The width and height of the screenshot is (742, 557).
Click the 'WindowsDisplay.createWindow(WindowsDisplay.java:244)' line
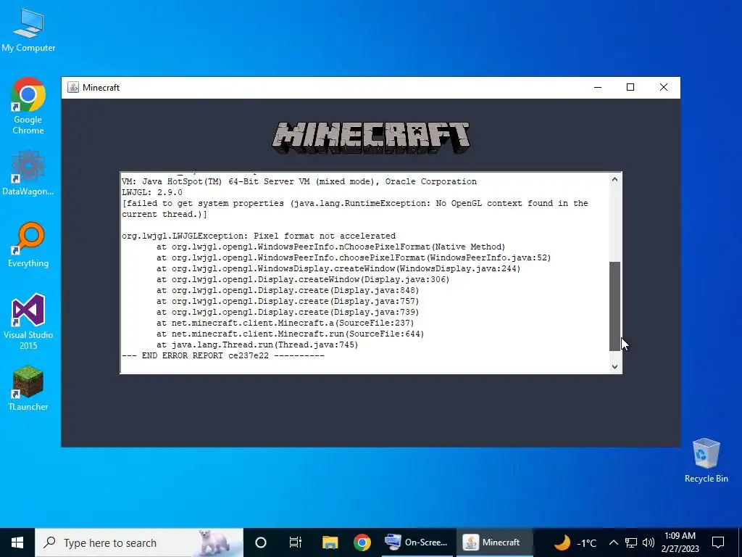[338, 268]
